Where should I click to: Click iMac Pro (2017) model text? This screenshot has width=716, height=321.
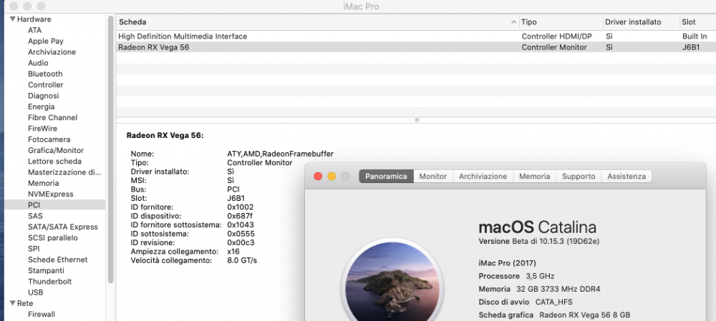pyautogui.click(x=508, y=263)
